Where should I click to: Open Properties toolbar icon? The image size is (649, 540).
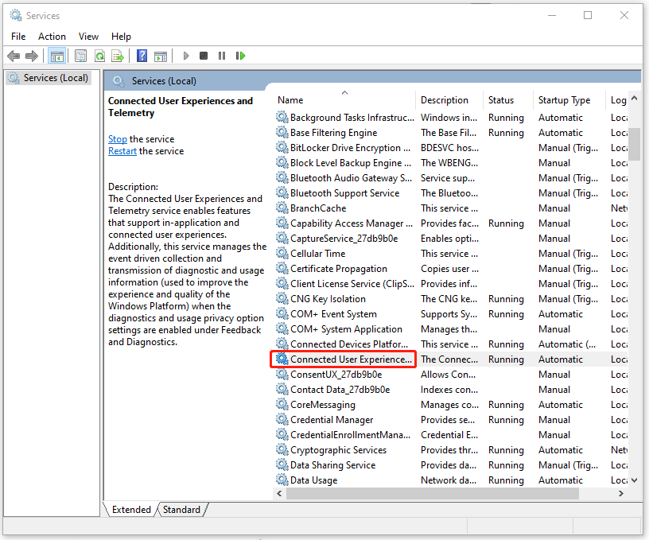80,56
